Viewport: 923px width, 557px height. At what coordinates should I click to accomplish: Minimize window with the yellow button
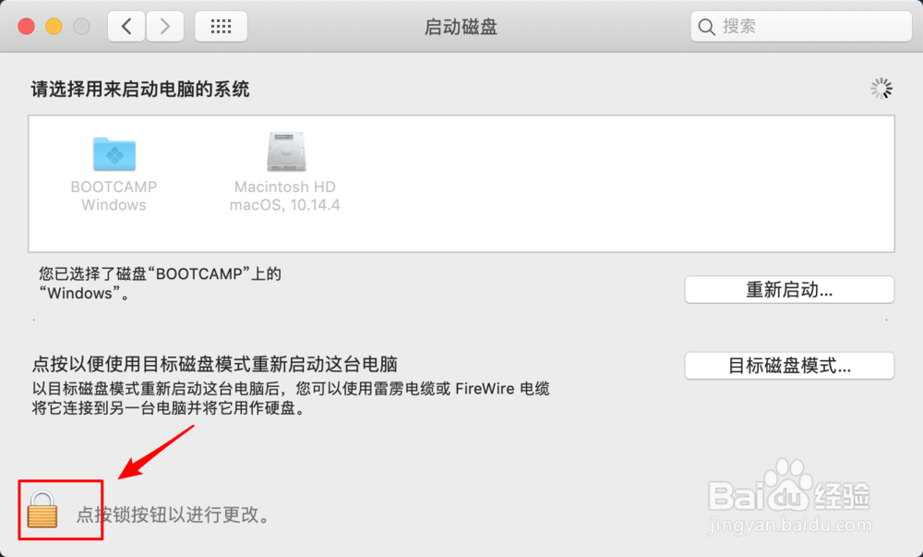(54, 27)
